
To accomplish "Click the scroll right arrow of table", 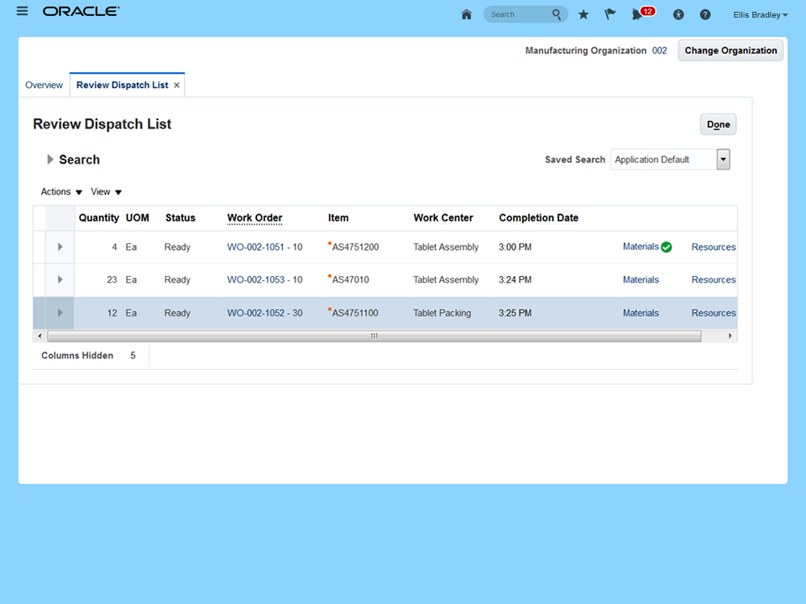I will pos(730,336).
